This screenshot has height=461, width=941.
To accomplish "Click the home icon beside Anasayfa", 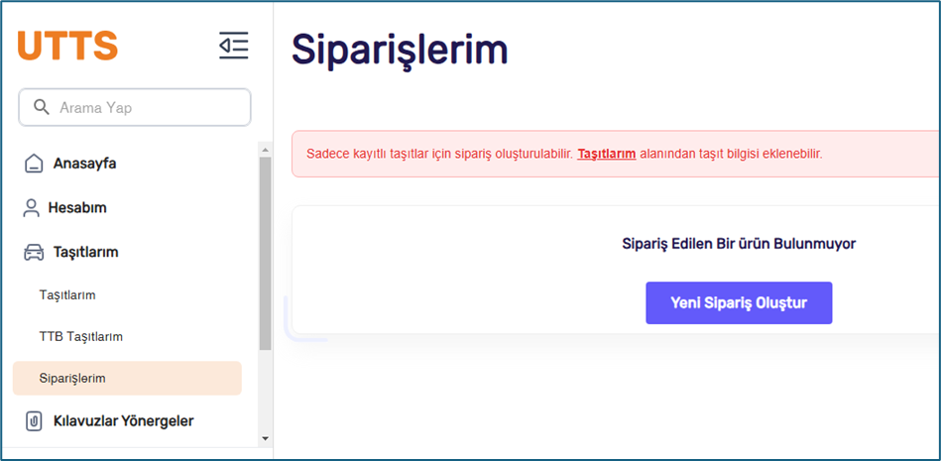I will click(34, 164).
